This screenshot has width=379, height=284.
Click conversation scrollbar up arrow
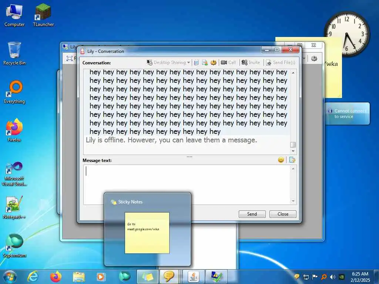(x=293, y=73)
